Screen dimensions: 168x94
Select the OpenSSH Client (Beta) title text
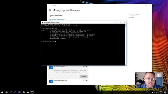pyautogui.click(x=60, y=67)
